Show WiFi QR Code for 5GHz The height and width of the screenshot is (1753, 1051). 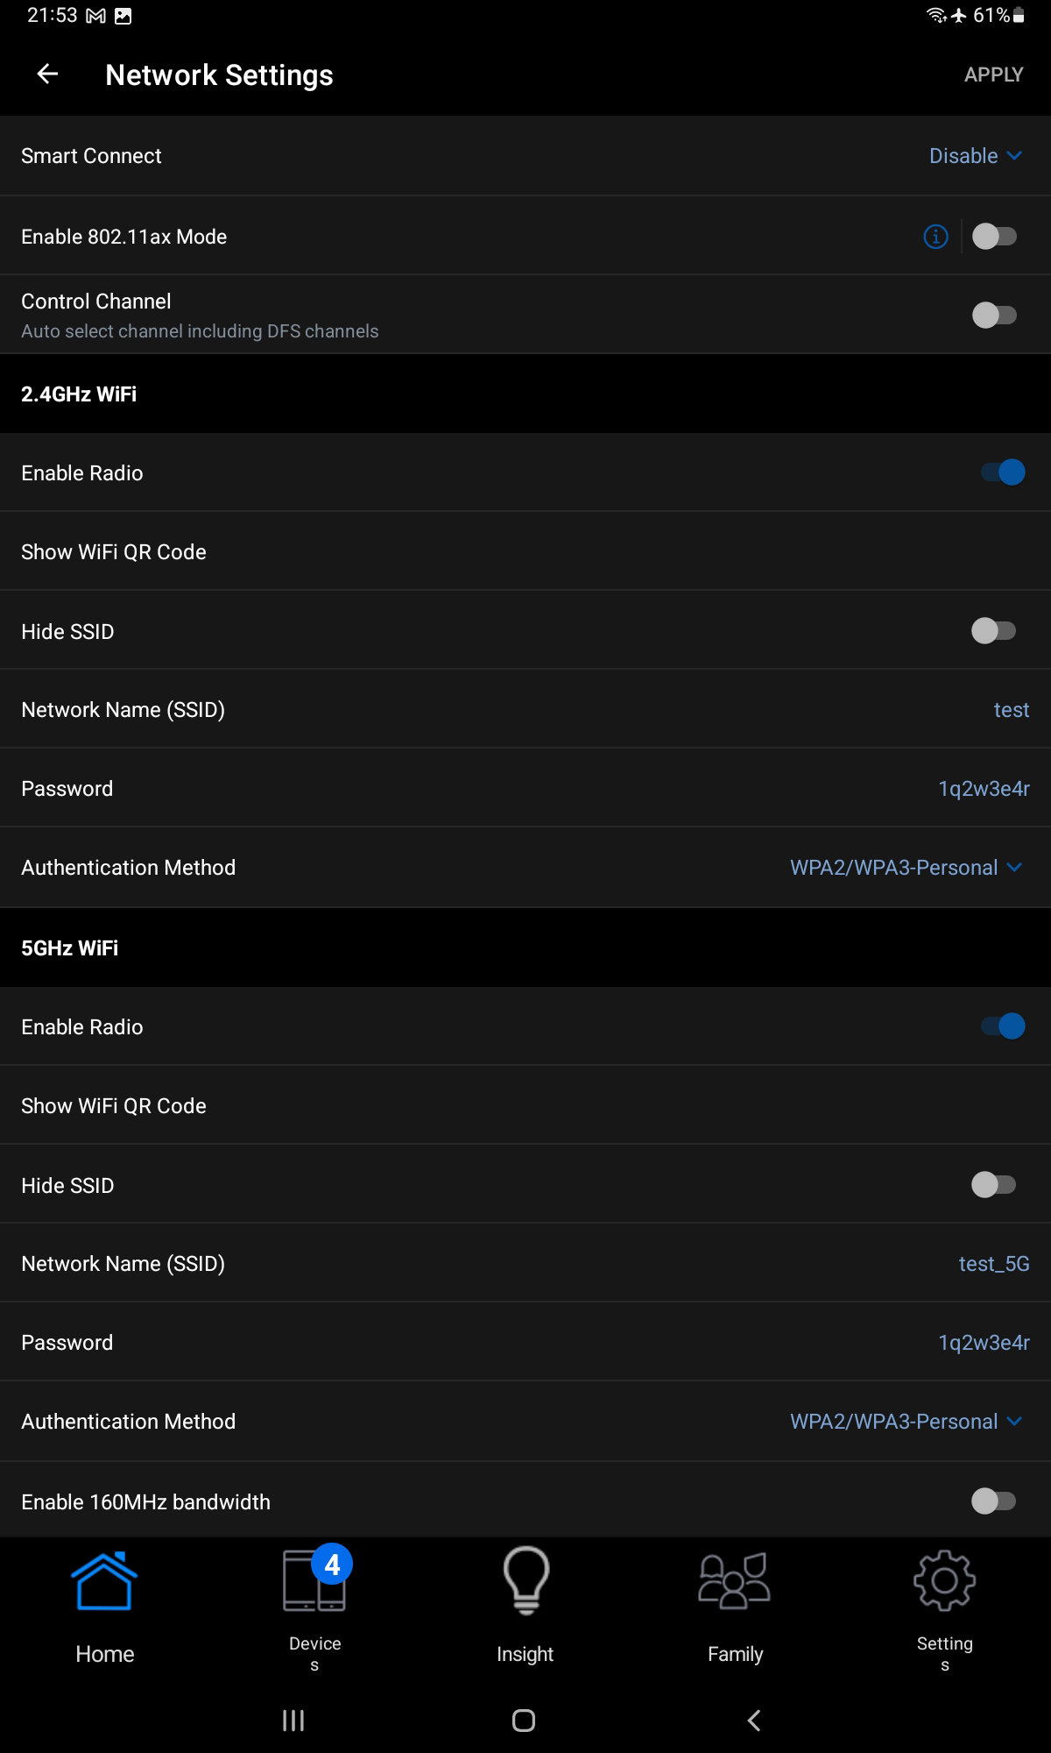[114, 1106]
